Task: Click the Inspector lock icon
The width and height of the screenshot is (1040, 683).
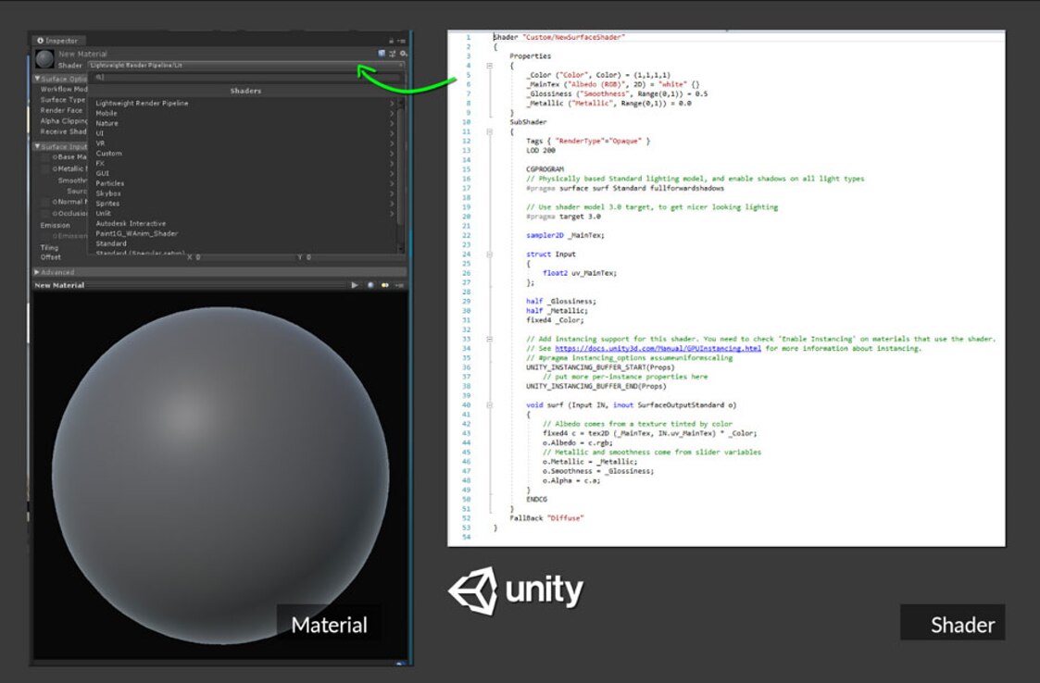Action: [x=390, y=41]
